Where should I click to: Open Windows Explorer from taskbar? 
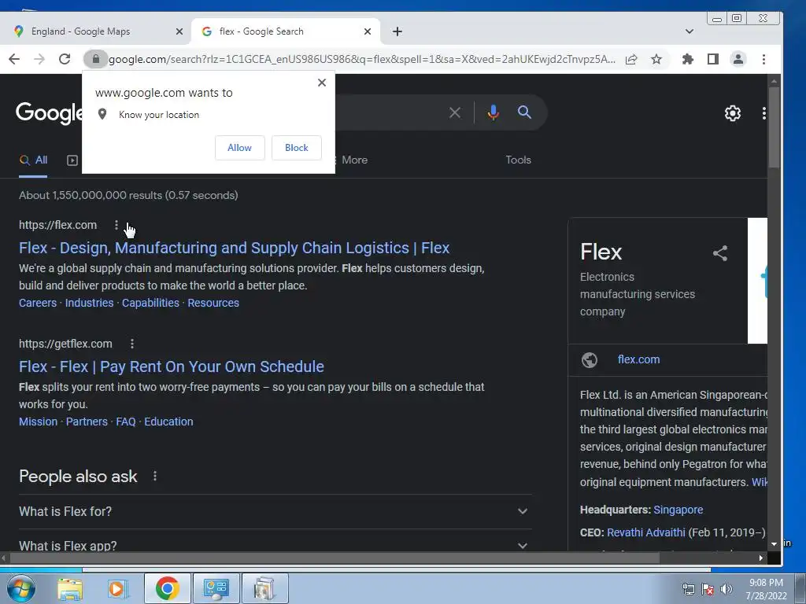[70, 588]
